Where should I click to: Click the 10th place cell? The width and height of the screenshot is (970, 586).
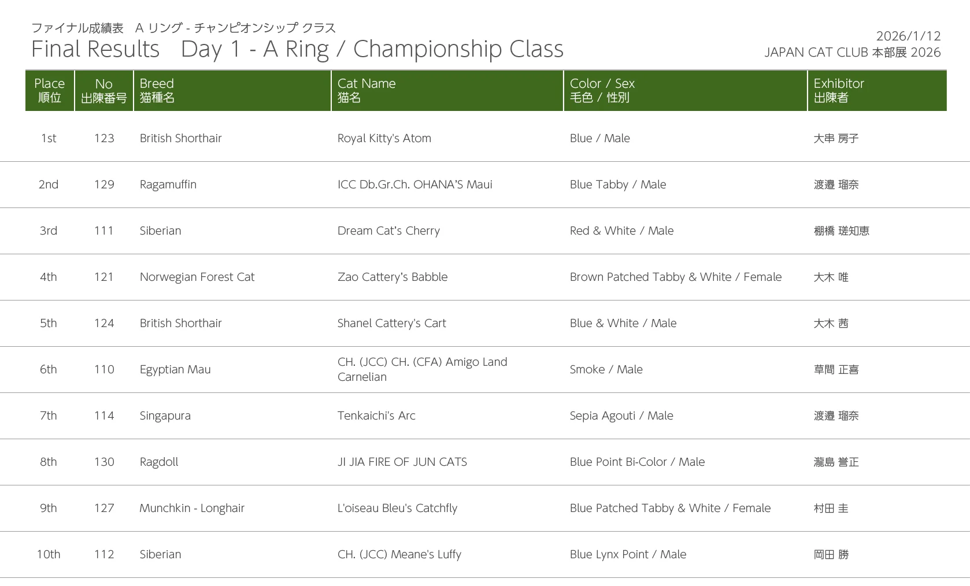pyautogui.click(x=49, y=554)
